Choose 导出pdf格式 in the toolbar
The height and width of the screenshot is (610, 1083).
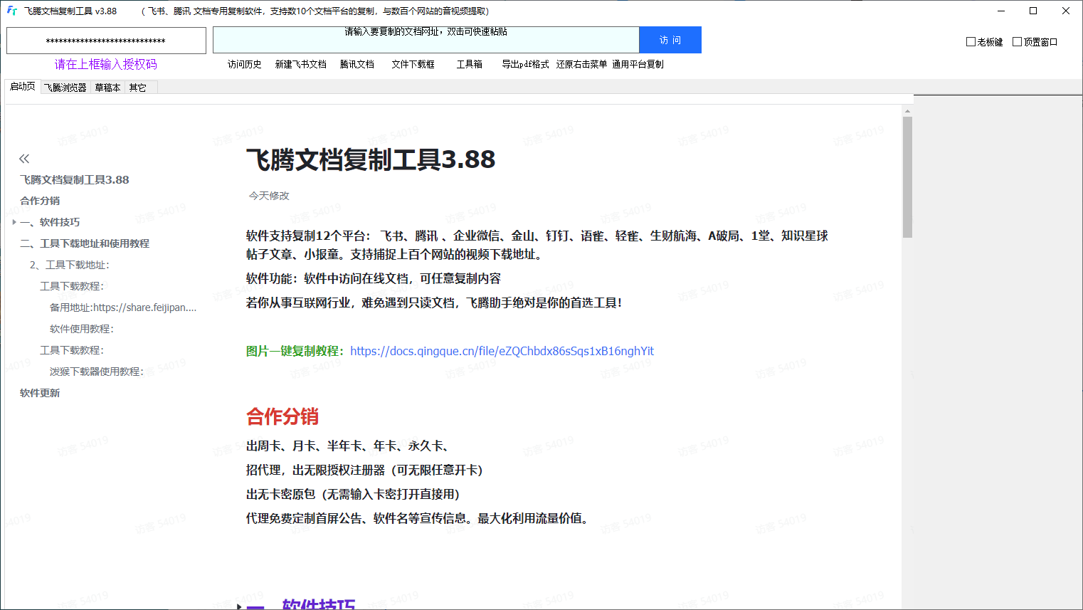click(x=525, y=64)
